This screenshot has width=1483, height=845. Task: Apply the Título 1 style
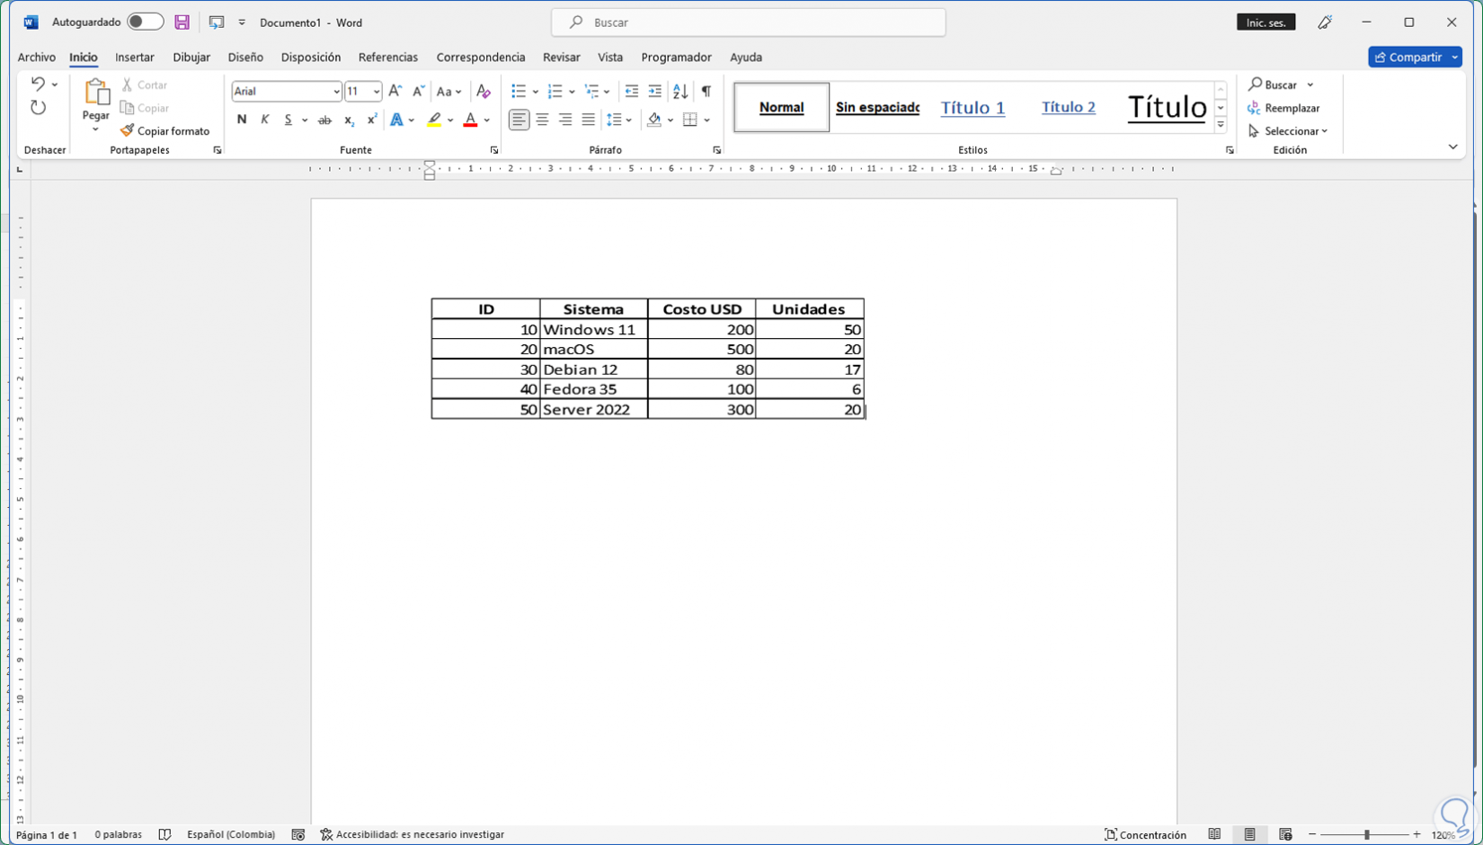pyautogui.click(x=972, y=107)
